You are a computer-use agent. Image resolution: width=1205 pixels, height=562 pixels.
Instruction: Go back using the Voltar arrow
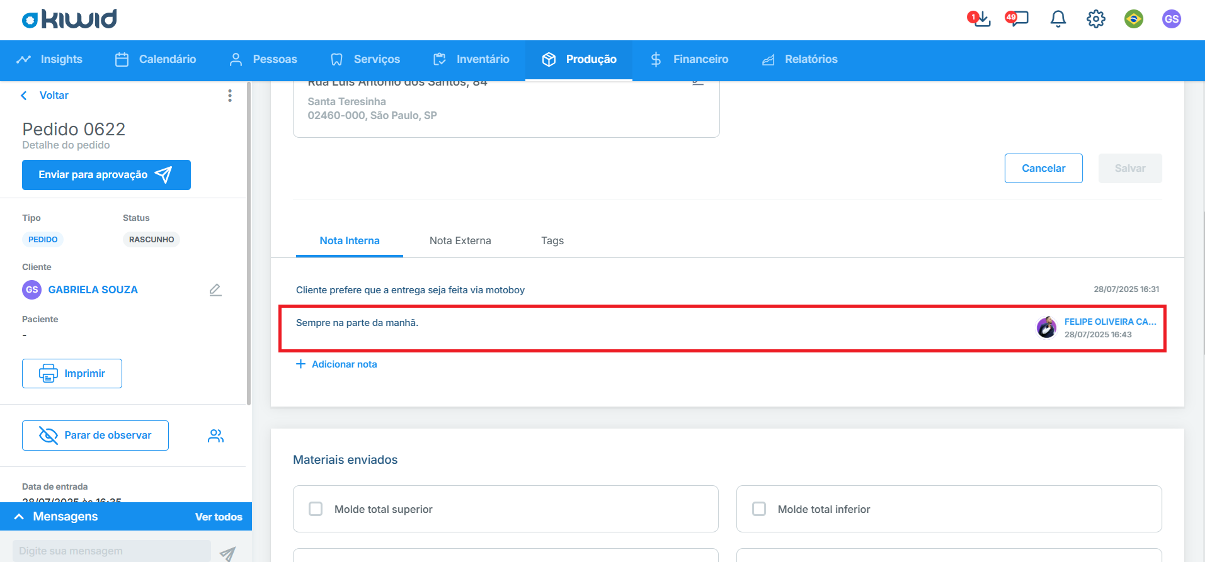[24, 95]
